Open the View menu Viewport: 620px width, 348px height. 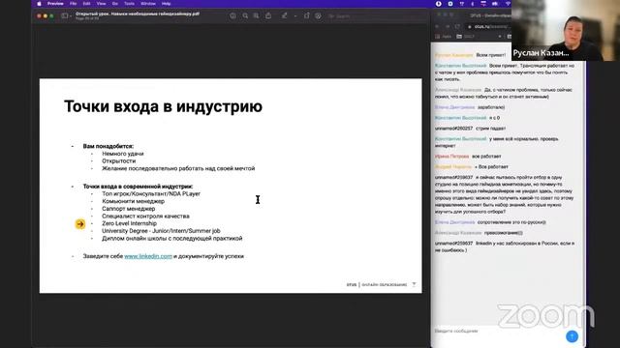click(x=101, y=4)
